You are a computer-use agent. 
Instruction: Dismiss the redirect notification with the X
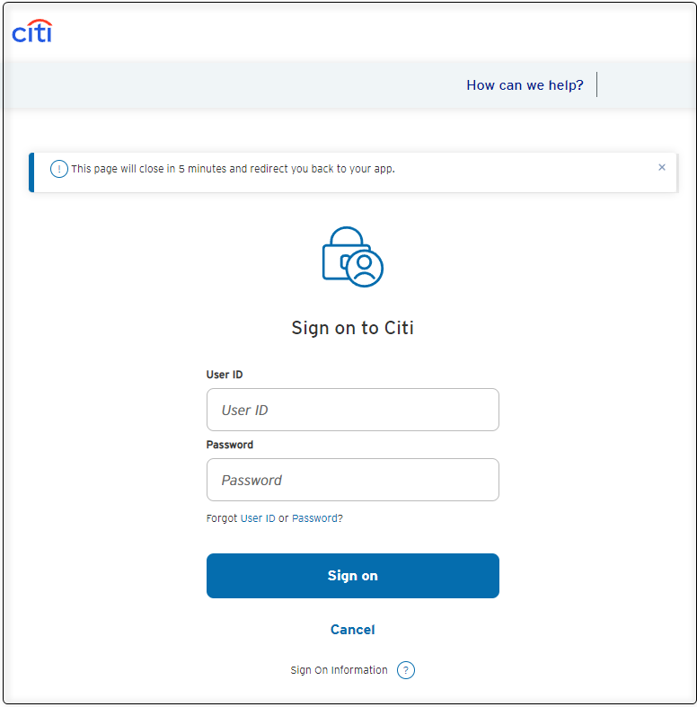pos(662,167)
